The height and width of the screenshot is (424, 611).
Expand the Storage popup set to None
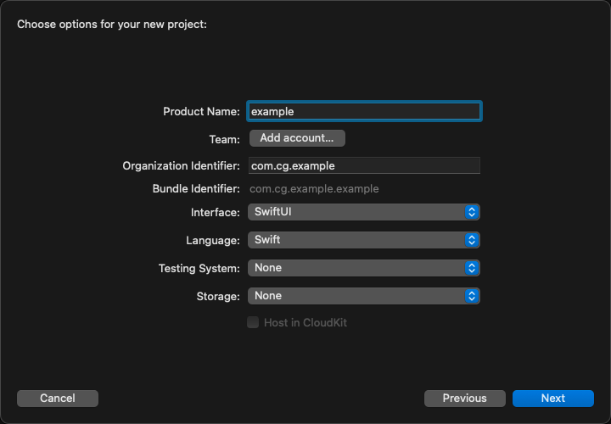pyautogui.click(x=356, y=296)
